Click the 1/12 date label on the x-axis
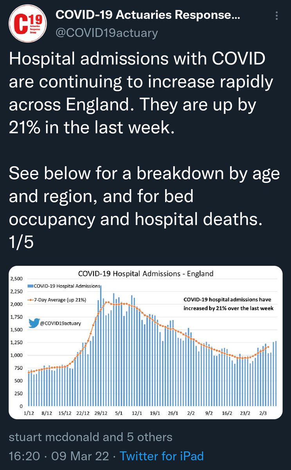Screen dimensions: 291x470 [x=29, y=412]
